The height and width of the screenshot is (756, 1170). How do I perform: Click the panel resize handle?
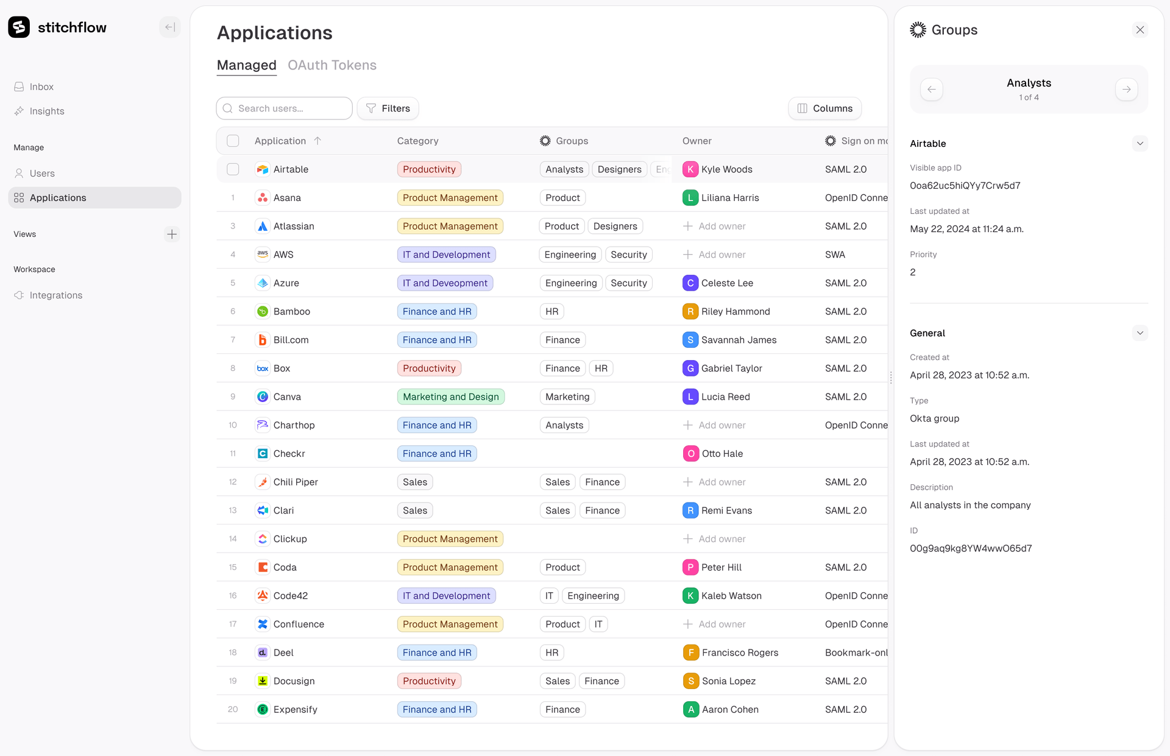pyautogui.click(x=891, y=378)
